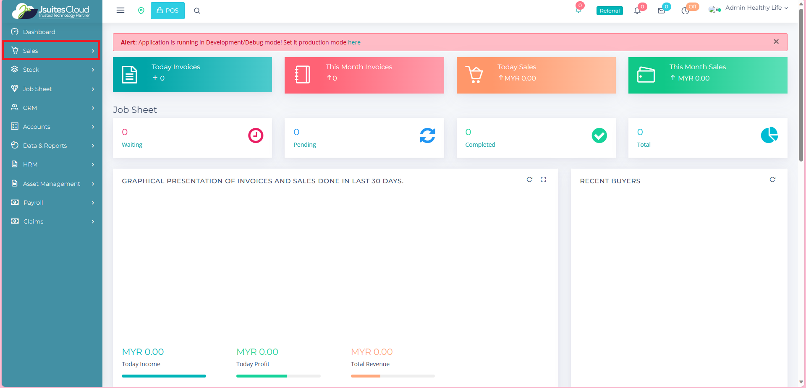806x388 pixels.
Task: Expand the graph panel to fullscreen
Action: pos(543,180)
